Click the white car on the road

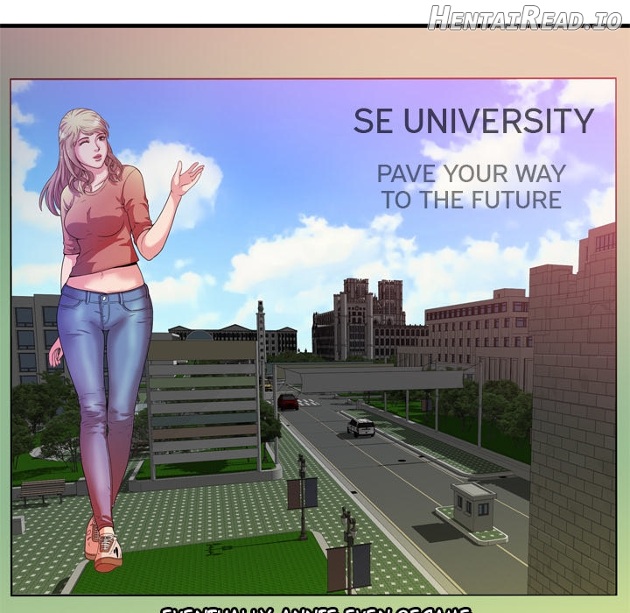point(360,426)
